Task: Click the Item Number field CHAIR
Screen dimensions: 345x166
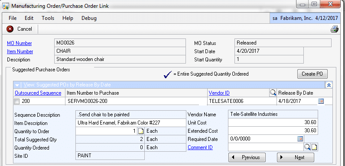Action: tap(120, 51)
